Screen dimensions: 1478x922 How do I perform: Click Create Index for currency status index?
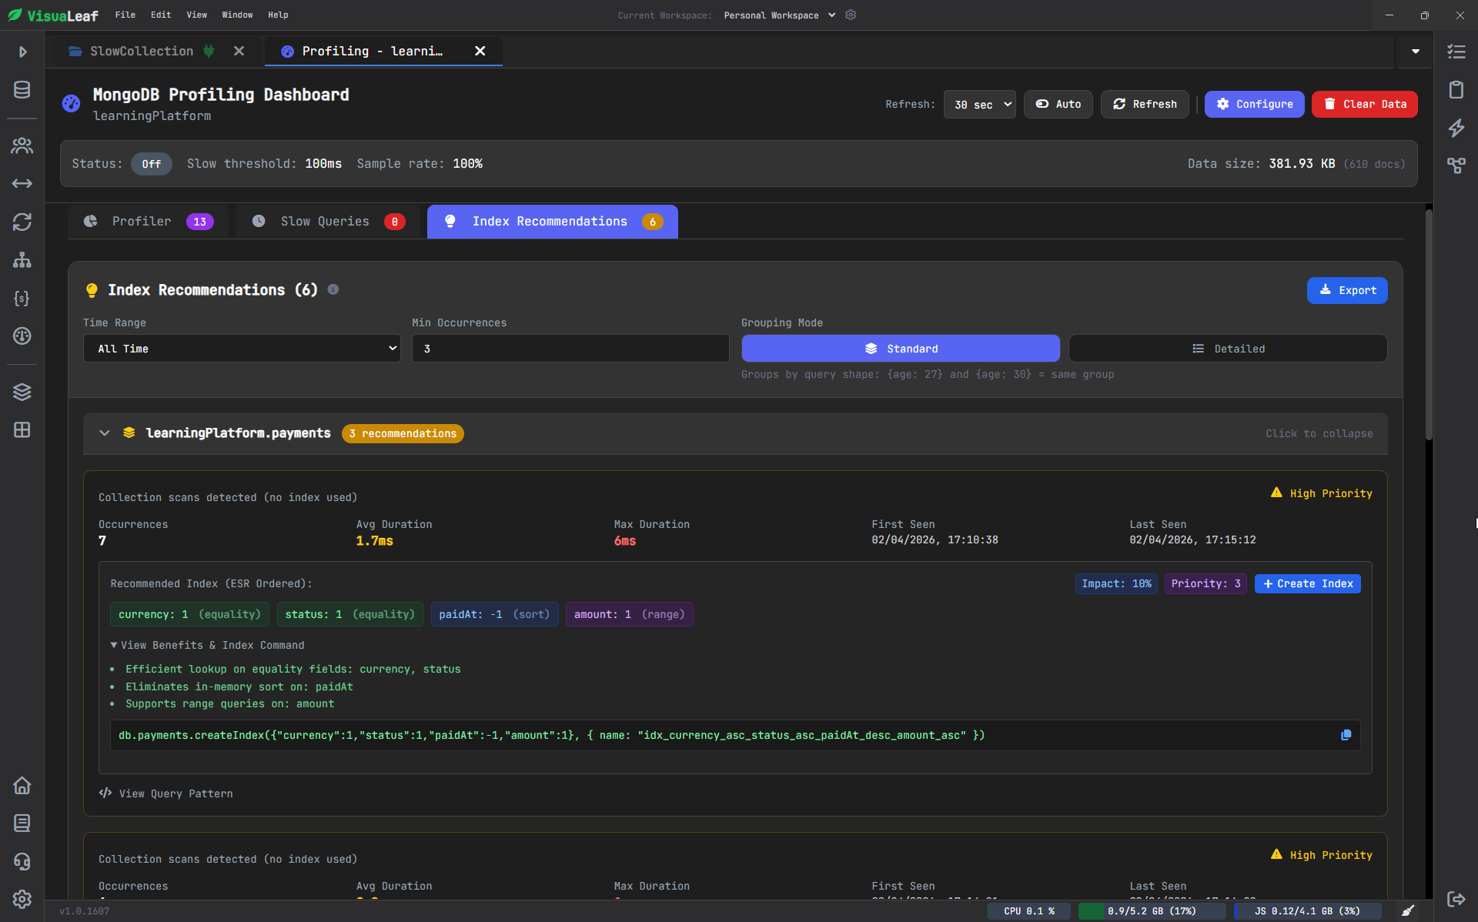1307,583
